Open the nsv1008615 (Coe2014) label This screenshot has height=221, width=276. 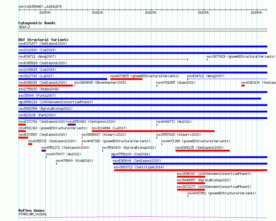[37, 69]
